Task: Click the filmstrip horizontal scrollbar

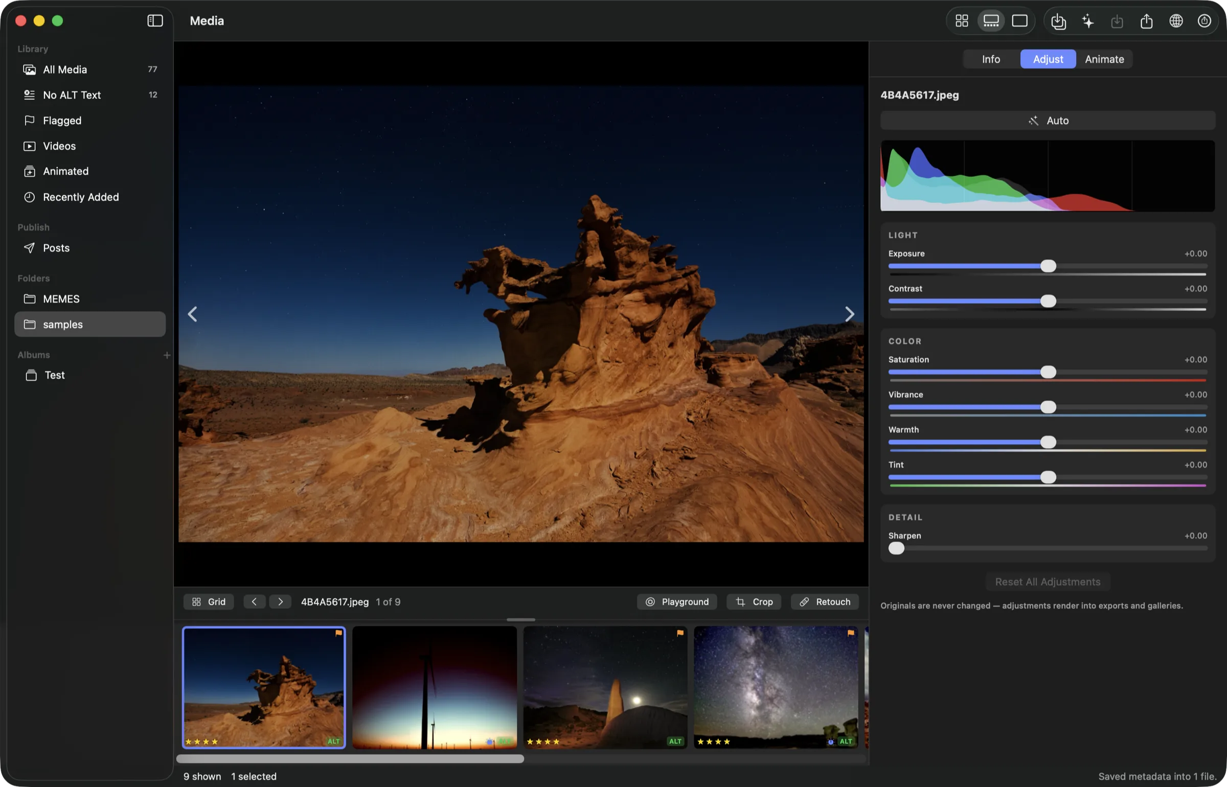Action: click(350, 759)
